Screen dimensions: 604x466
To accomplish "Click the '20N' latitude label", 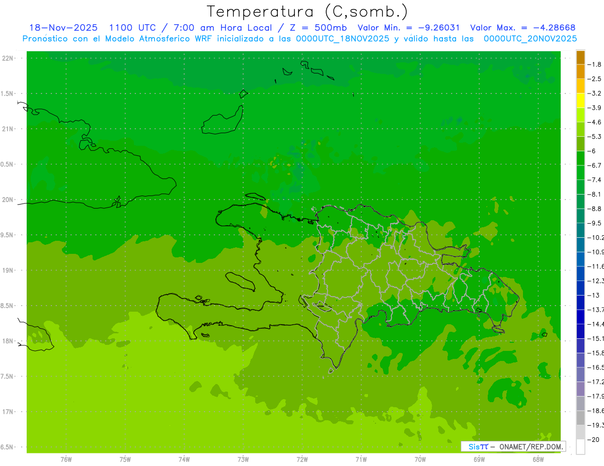I will click(8, 200).
